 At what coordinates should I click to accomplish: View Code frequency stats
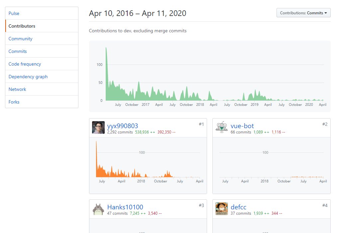tap(25, 64)
